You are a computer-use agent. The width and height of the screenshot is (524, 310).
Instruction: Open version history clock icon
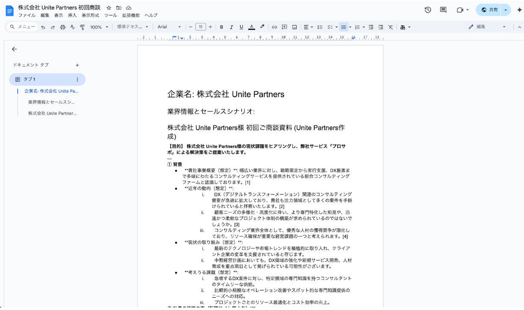click(428, 10)
